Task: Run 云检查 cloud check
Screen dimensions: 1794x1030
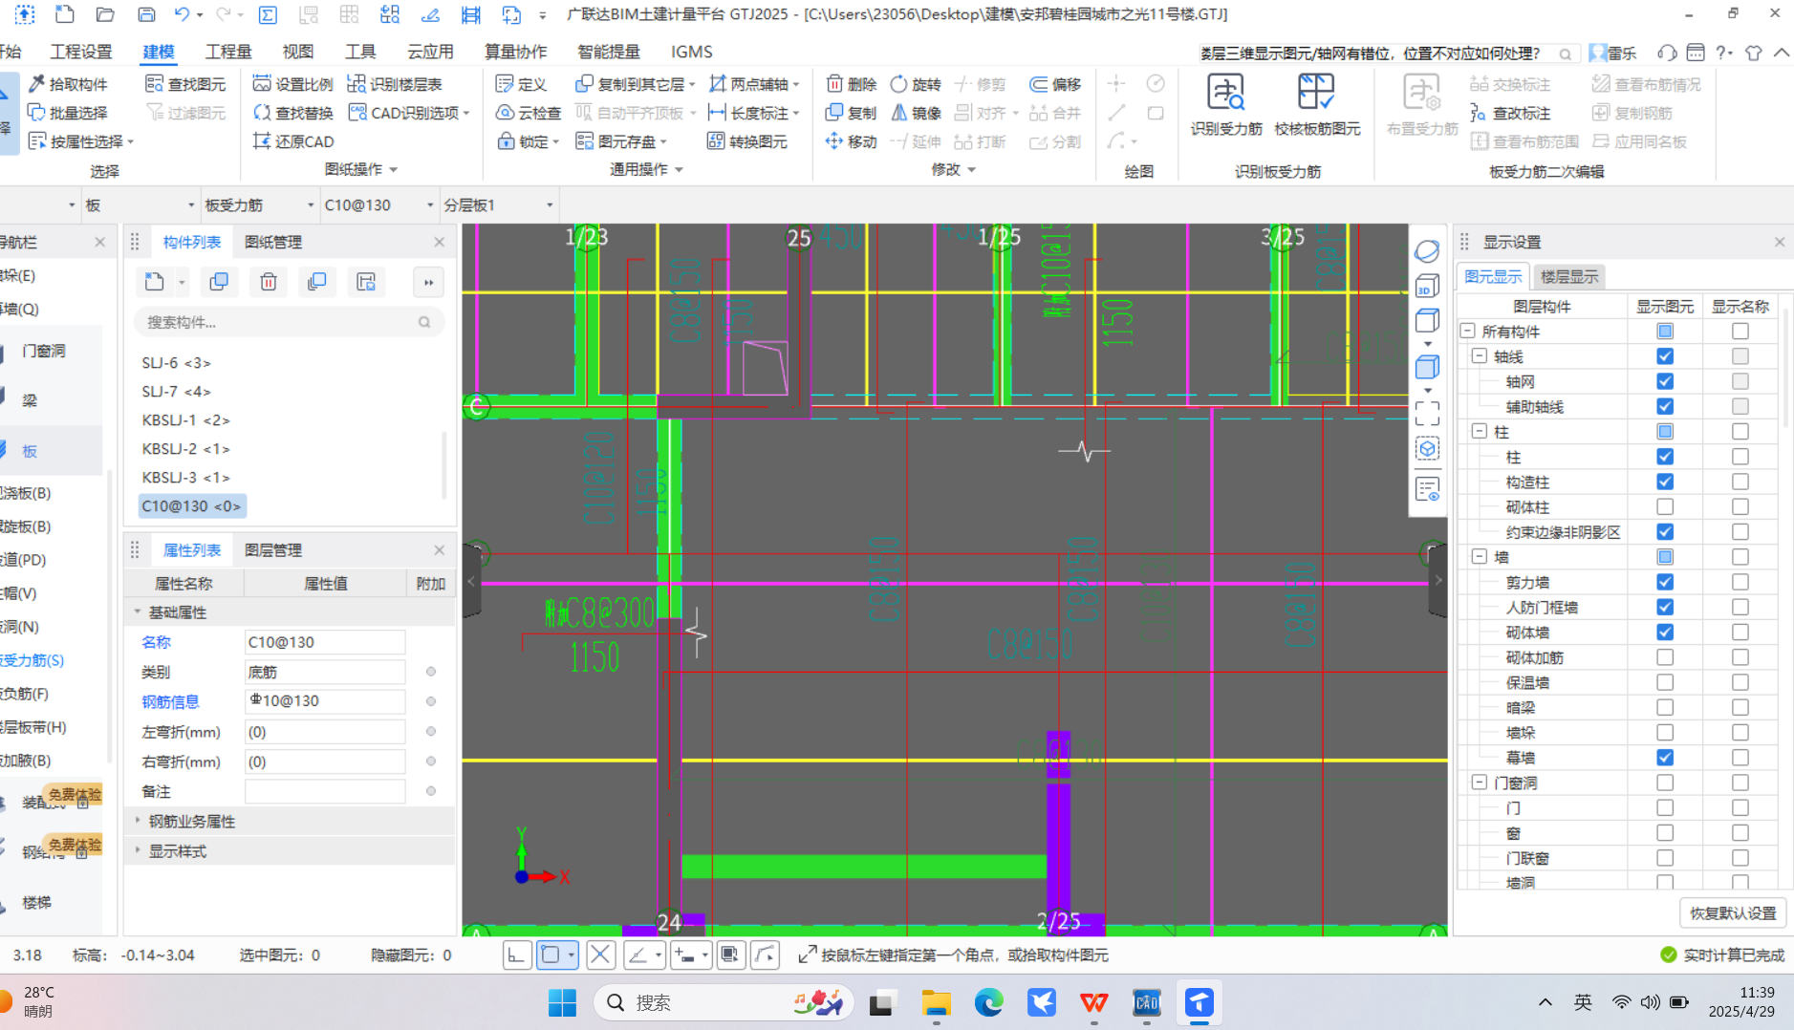Action: 529,113
